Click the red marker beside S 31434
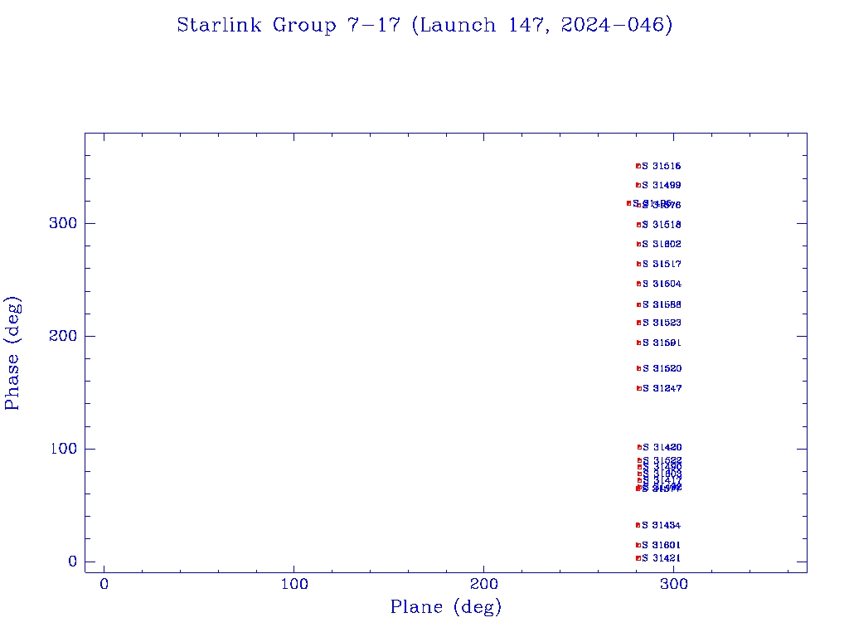 [638, 525]
